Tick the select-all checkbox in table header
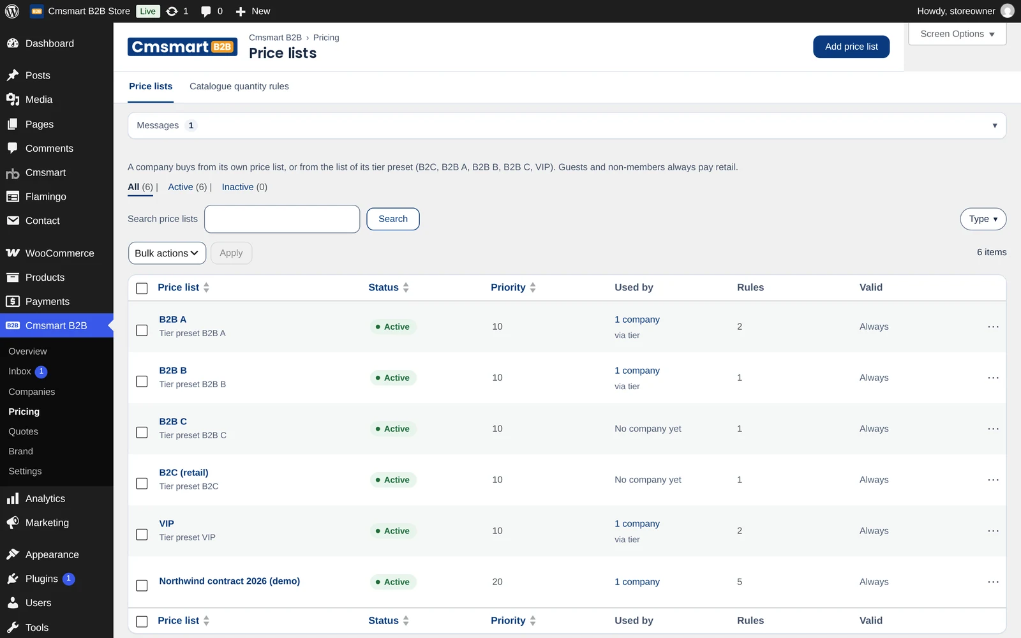 tap(142, 288)
